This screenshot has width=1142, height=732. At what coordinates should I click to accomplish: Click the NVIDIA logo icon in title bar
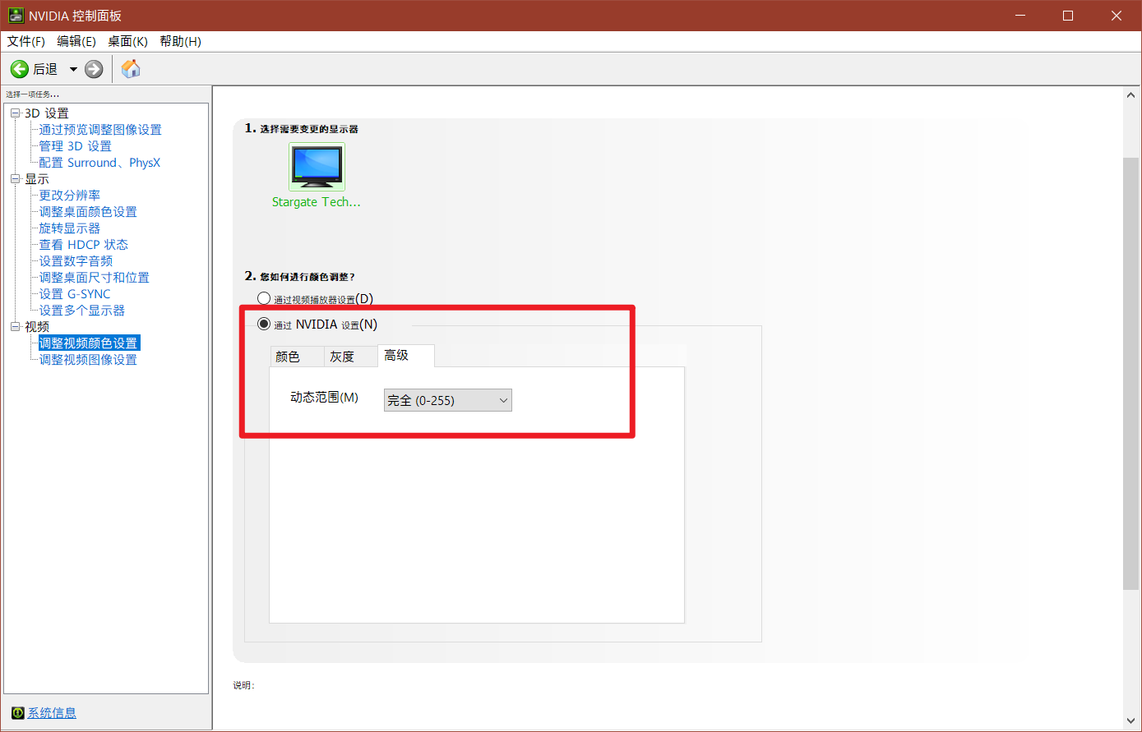16,16
